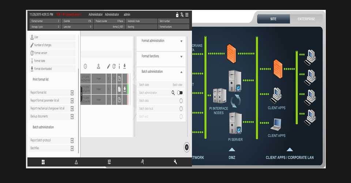Switch to the ENTERPRISE tab

(306, 19)
